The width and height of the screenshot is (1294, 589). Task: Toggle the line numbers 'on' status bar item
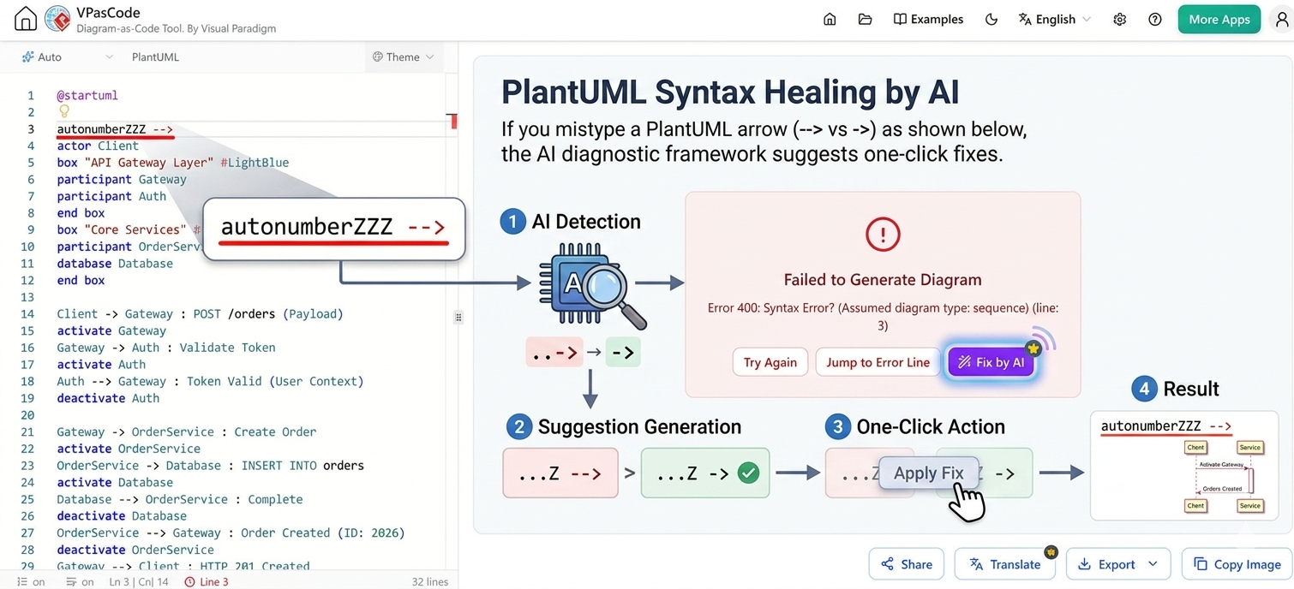pyautogui.click(x=31, y=581)
